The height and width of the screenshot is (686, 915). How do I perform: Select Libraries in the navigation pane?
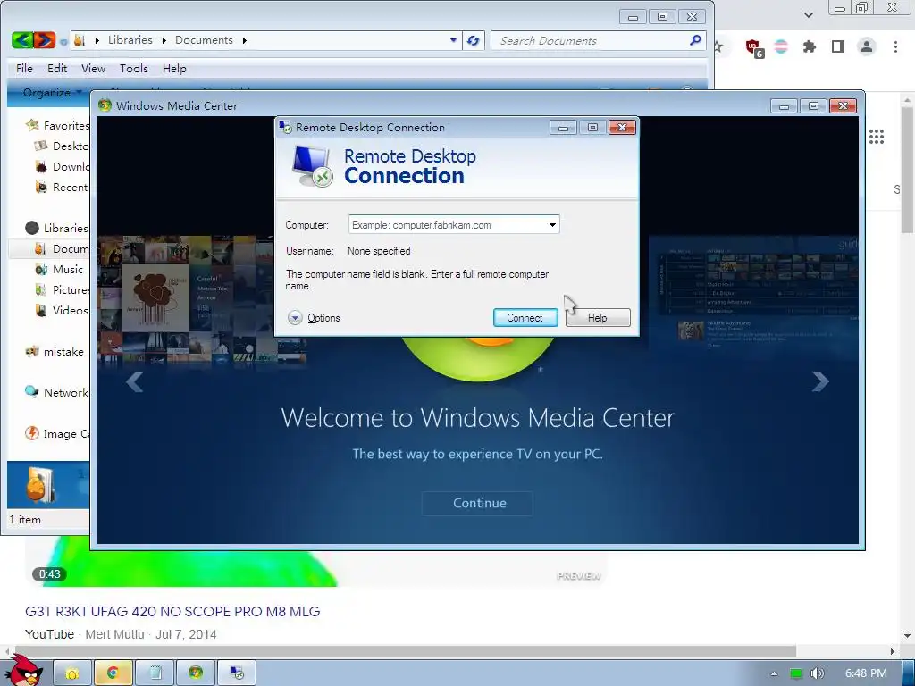[57, 228]
